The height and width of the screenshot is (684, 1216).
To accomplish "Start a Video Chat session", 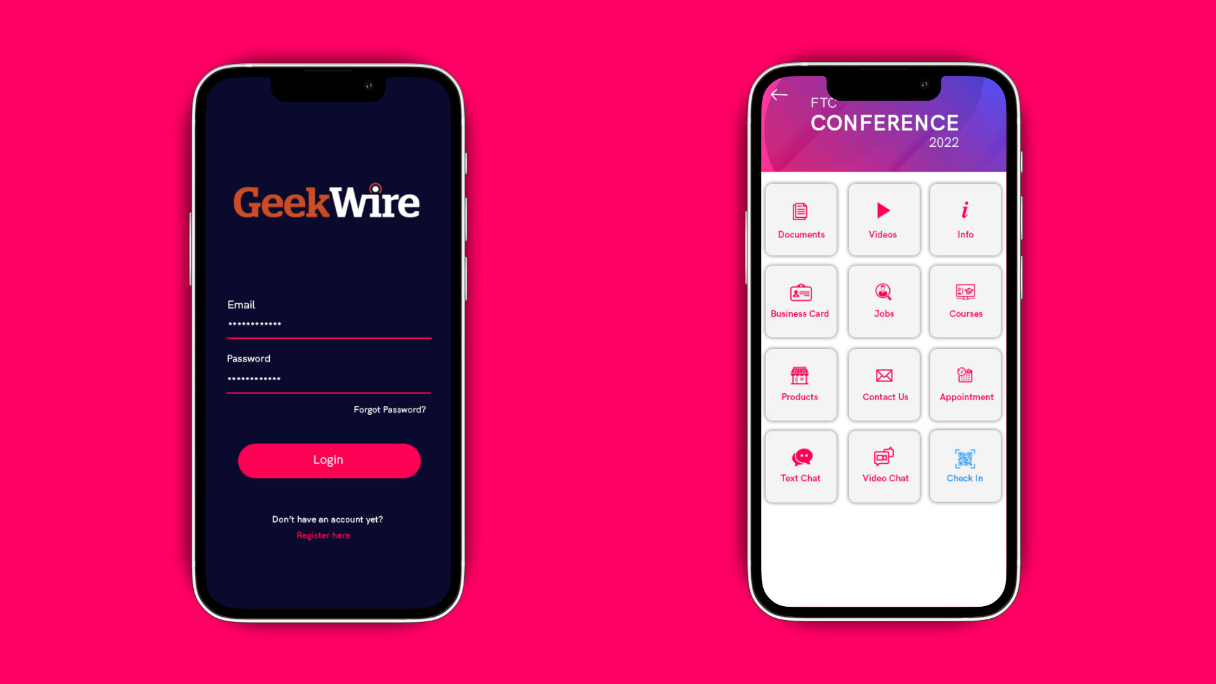I will (883, 466).
